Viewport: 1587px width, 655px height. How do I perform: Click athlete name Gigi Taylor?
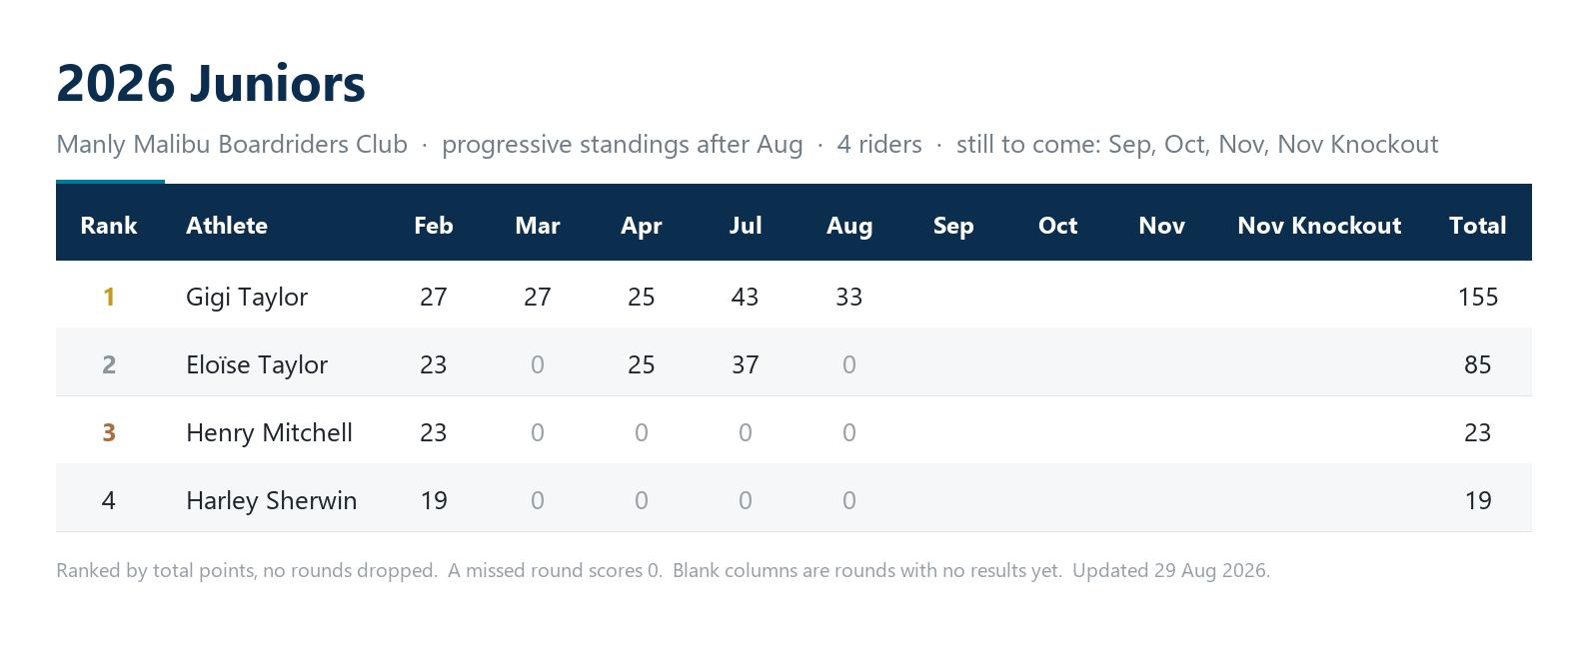click(x=247, y=298)
